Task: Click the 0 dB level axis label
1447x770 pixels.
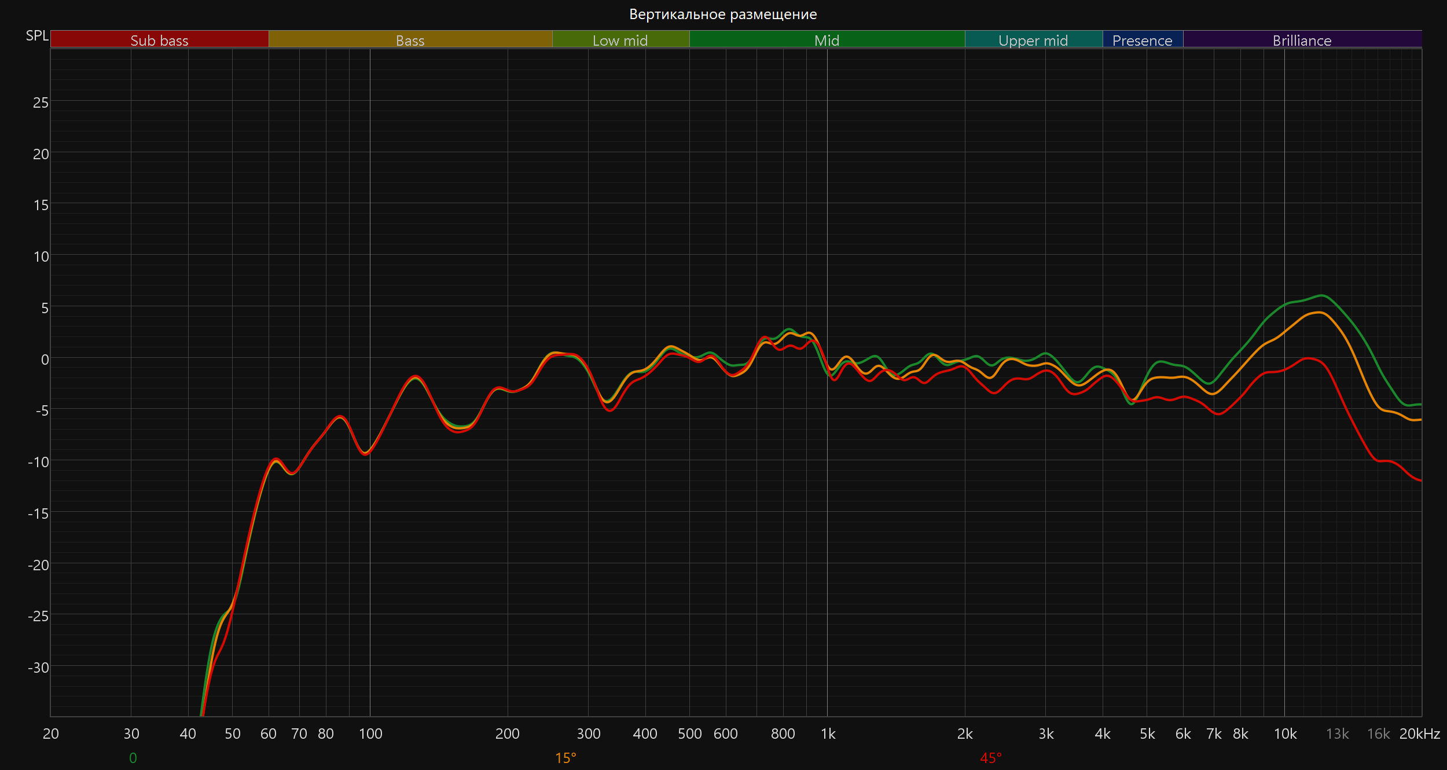Action: [x=45, y=360]
